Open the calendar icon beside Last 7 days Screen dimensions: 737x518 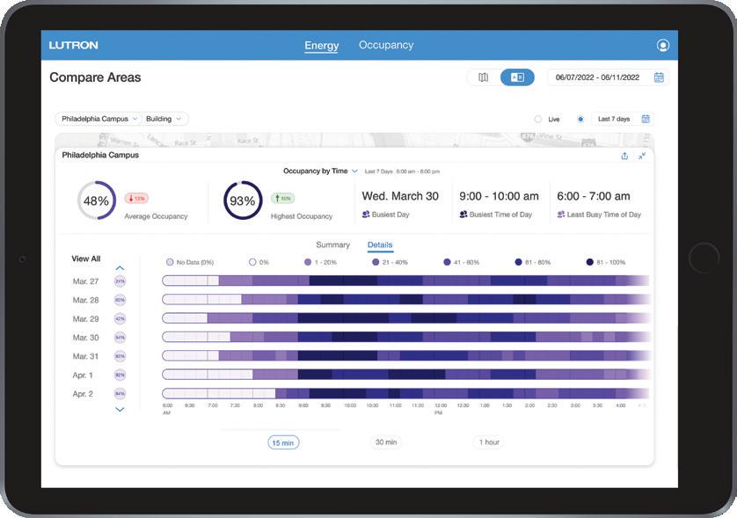click(646, 119)
